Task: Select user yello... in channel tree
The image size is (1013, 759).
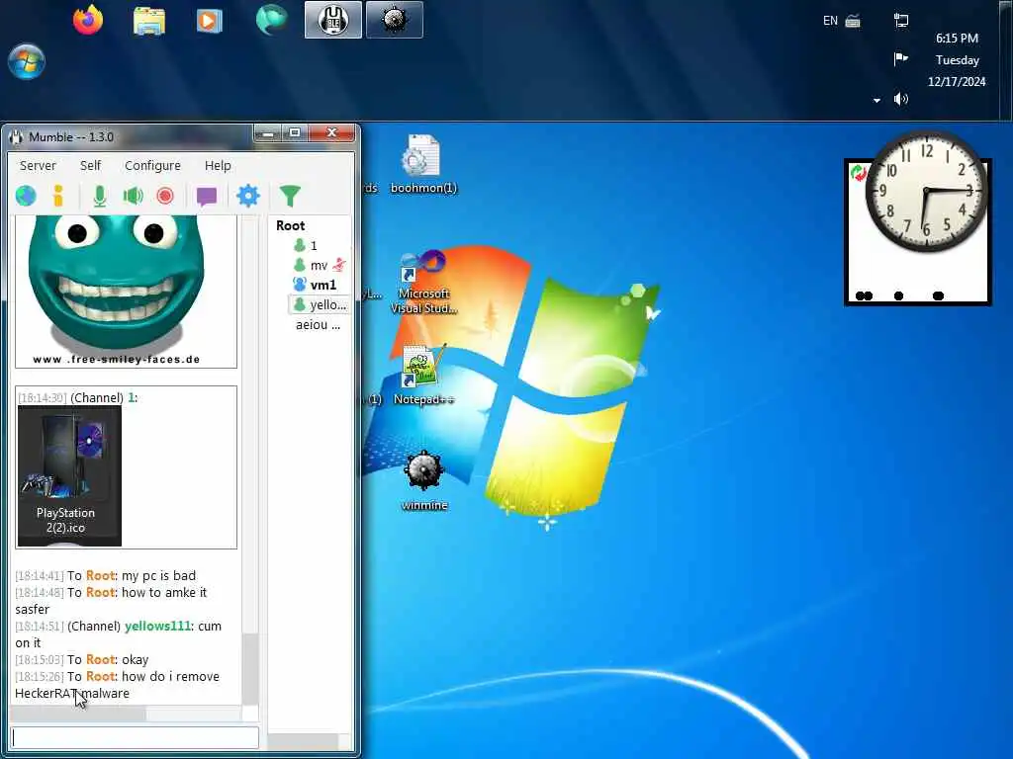Action: 320,304
